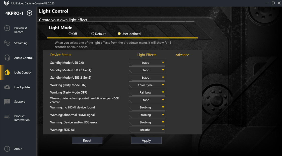Open the 4KPRO-1 device selector arrow
Image resolution: width=282 pixels, height=156 pixels.
click(30, 13)
